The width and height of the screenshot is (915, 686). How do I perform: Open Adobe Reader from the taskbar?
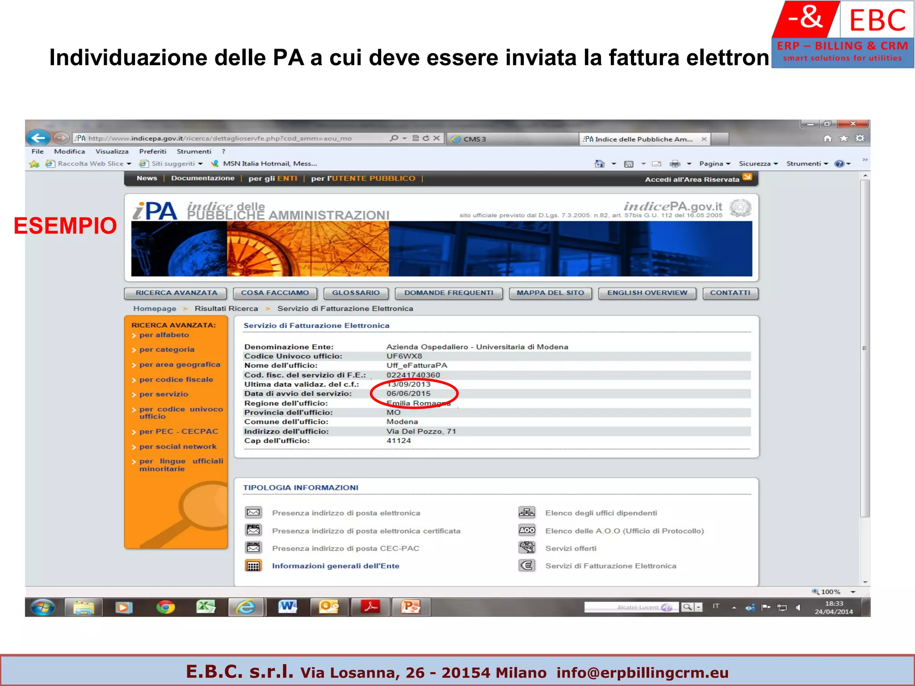(x=370, y=607)
